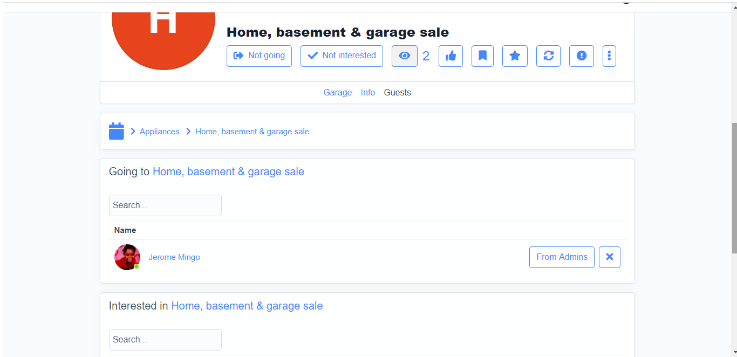Click the chevron before event breadcrumb

click(188, 132)
